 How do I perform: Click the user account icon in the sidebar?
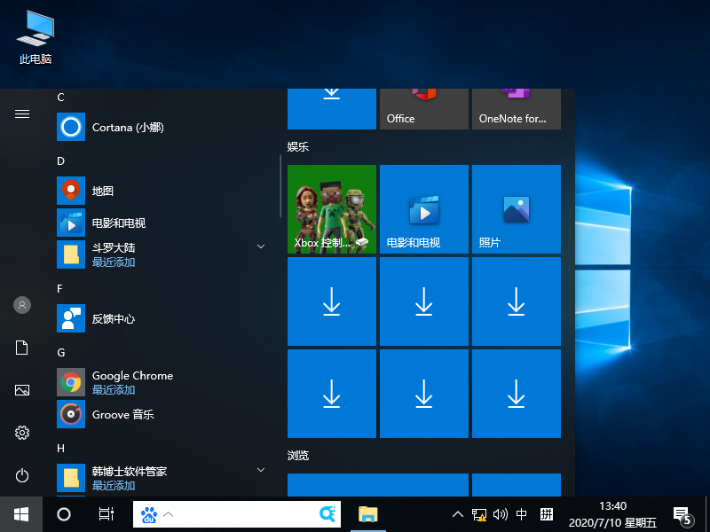click(21, 305)
